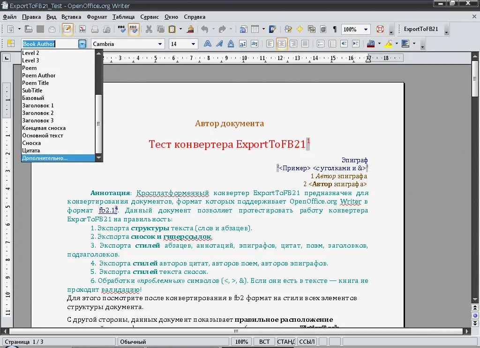This screenshot has width=480, height=348.
Task: Click the ExportToFB21 toolbar button
Action: [x=420, y=29]
